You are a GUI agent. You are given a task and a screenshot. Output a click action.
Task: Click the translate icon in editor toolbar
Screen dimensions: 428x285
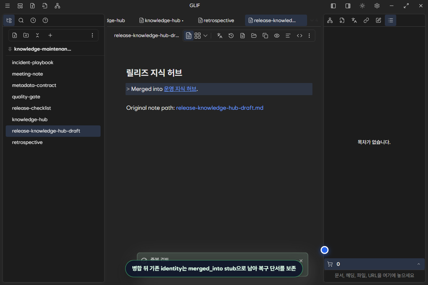[220, 36]
